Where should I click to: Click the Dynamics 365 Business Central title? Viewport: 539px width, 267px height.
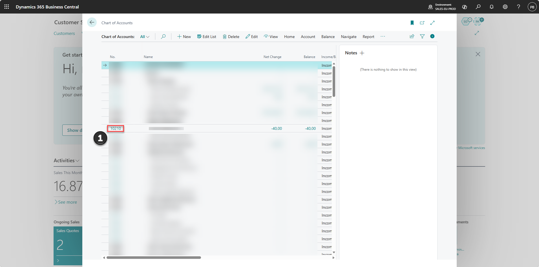pyautogui.click(x=47, y=7)
